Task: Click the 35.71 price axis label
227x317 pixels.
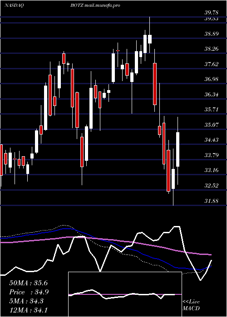Action: (212, 110)
